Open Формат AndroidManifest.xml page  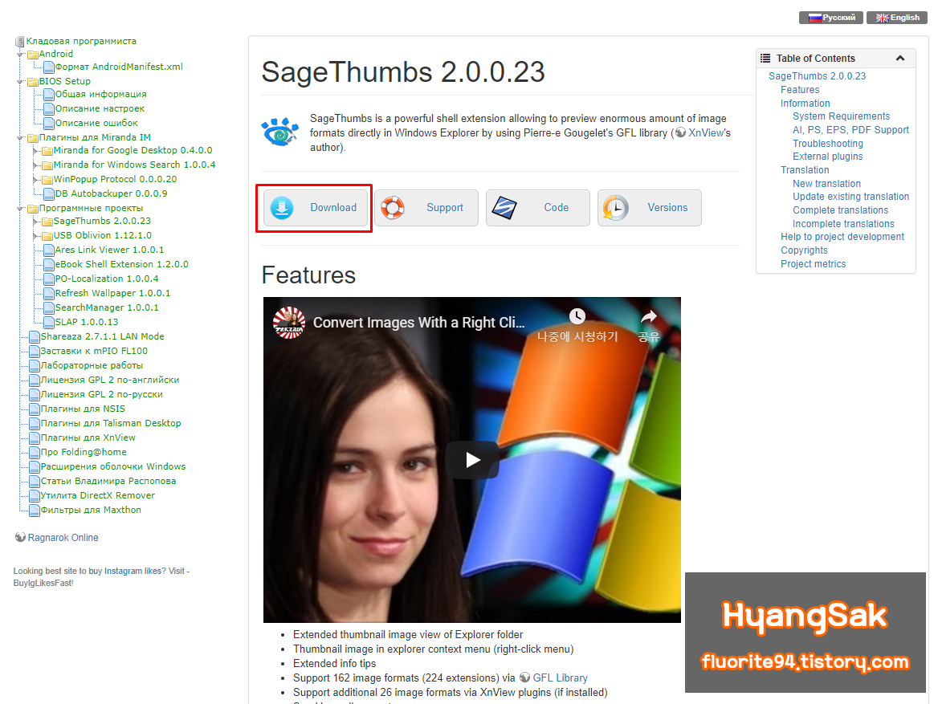click(x=119, y=67)
